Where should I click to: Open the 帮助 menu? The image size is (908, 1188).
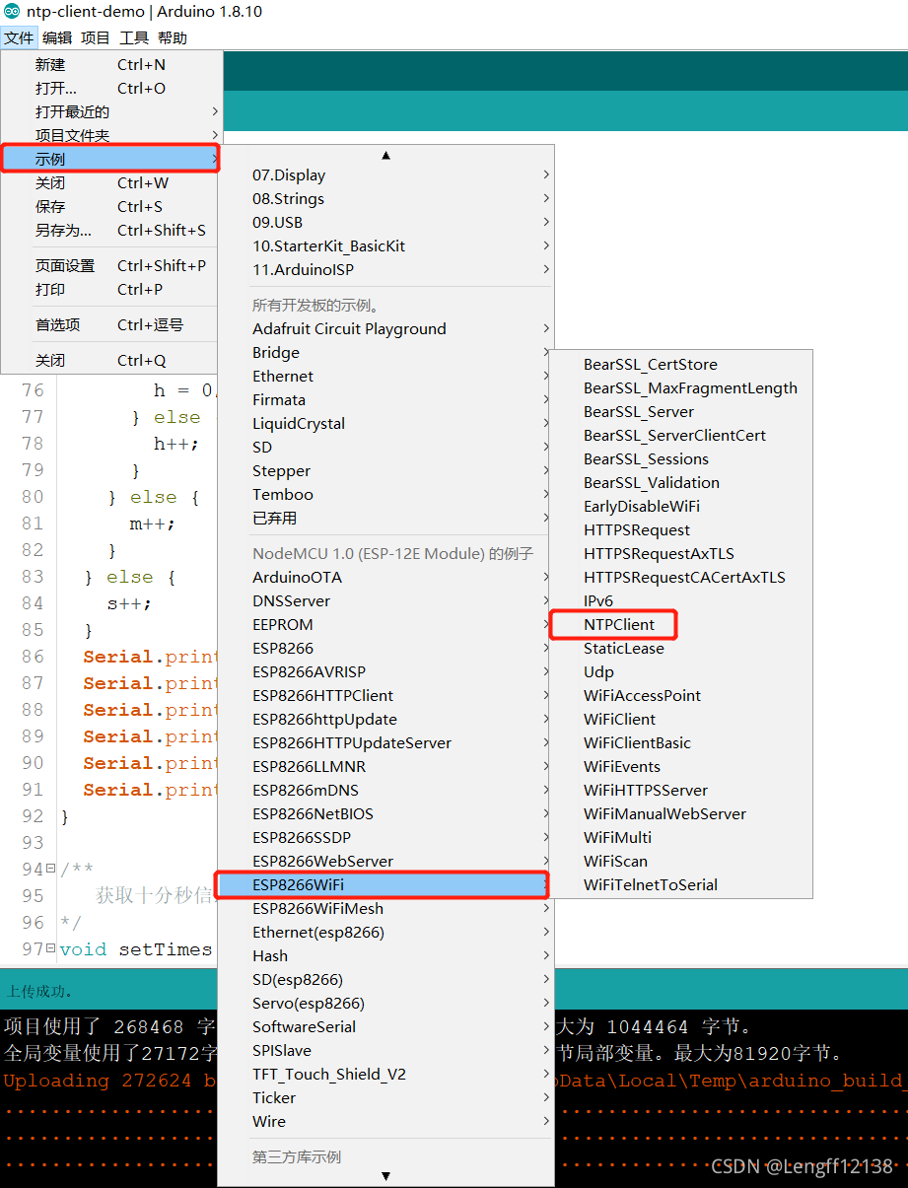pyautogui.click(x=173, y=37)
